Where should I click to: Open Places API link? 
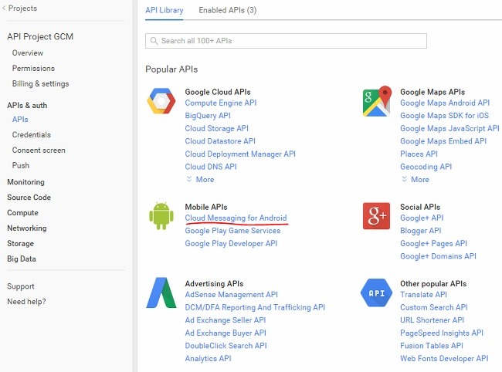coord(419,154)
